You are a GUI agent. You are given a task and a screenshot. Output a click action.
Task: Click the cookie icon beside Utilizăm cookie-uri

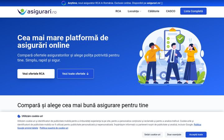(19, 116)
